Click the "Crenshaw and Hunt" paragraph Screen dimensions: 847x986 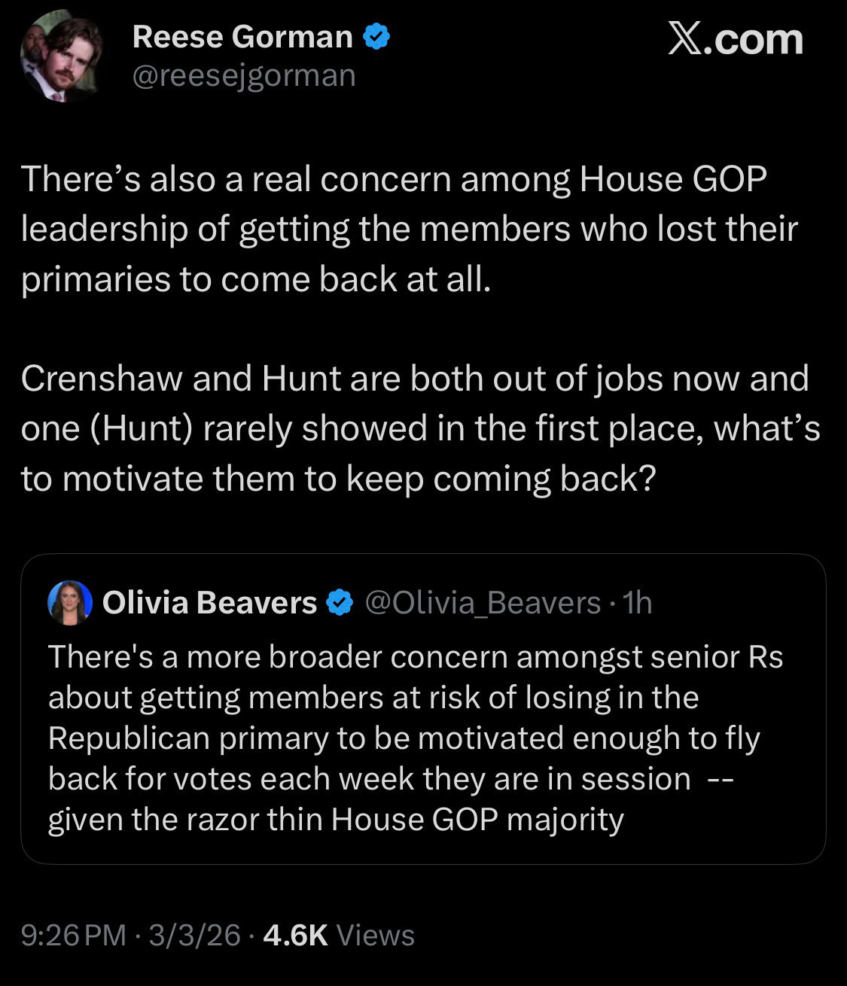coord(420,428)
